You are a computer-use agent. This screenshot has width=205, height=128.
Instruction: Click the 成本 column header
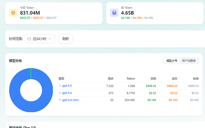174,79
